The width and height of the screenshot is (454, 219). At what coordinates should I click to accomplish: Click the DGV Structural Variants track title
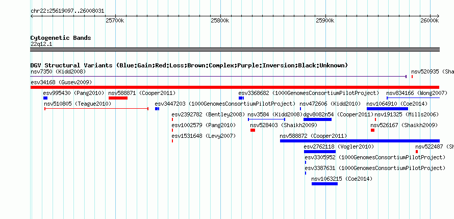pos(189,65)
